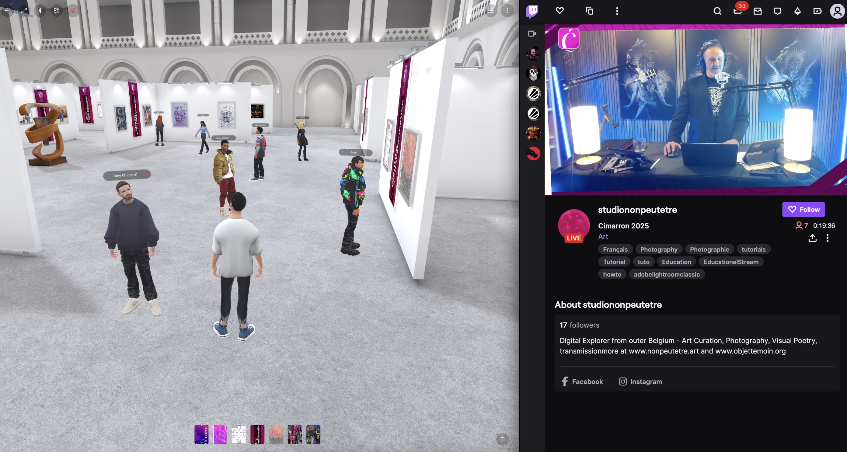Viewport: 847px width, 452px height.
Task: Toggle fullscreen with the expand arrows icon
Action: [x=24, y=11]
